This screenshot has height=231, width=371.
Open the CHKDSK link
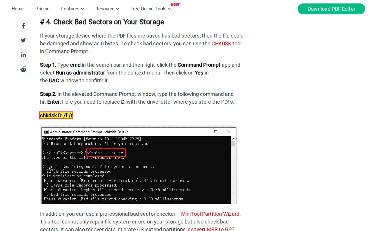coord(221,44)
